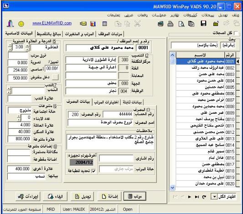Switch to اختيارات المرتب sub-tab
Image resolution: width=243 pixels, height=214 pixels.
pyautogui.click(x=106, y=102)
